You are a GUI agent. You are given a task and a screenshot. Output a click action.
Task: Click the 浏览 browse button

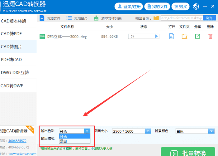(x=209, y=18)
